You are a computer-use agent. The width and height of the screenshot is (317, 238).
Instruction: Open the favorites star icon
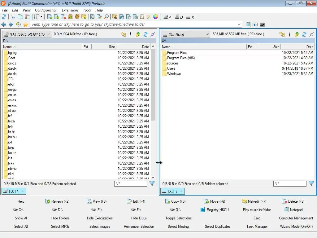coord(25,24)
